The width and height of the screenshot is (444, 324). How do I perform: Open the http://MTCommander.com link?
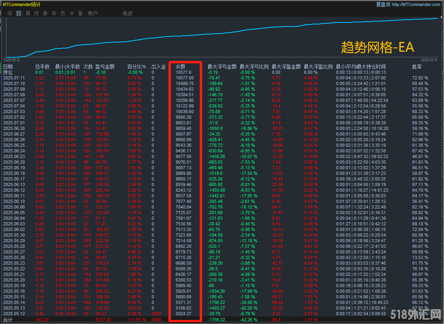(x=416, y=4)
